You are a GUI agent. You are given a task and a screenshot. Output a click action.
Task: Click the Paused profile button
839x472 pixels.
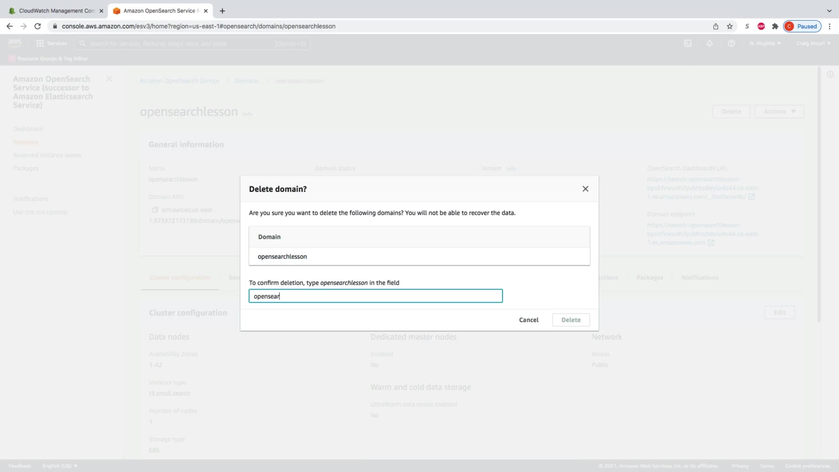click(x=802, y=26)
